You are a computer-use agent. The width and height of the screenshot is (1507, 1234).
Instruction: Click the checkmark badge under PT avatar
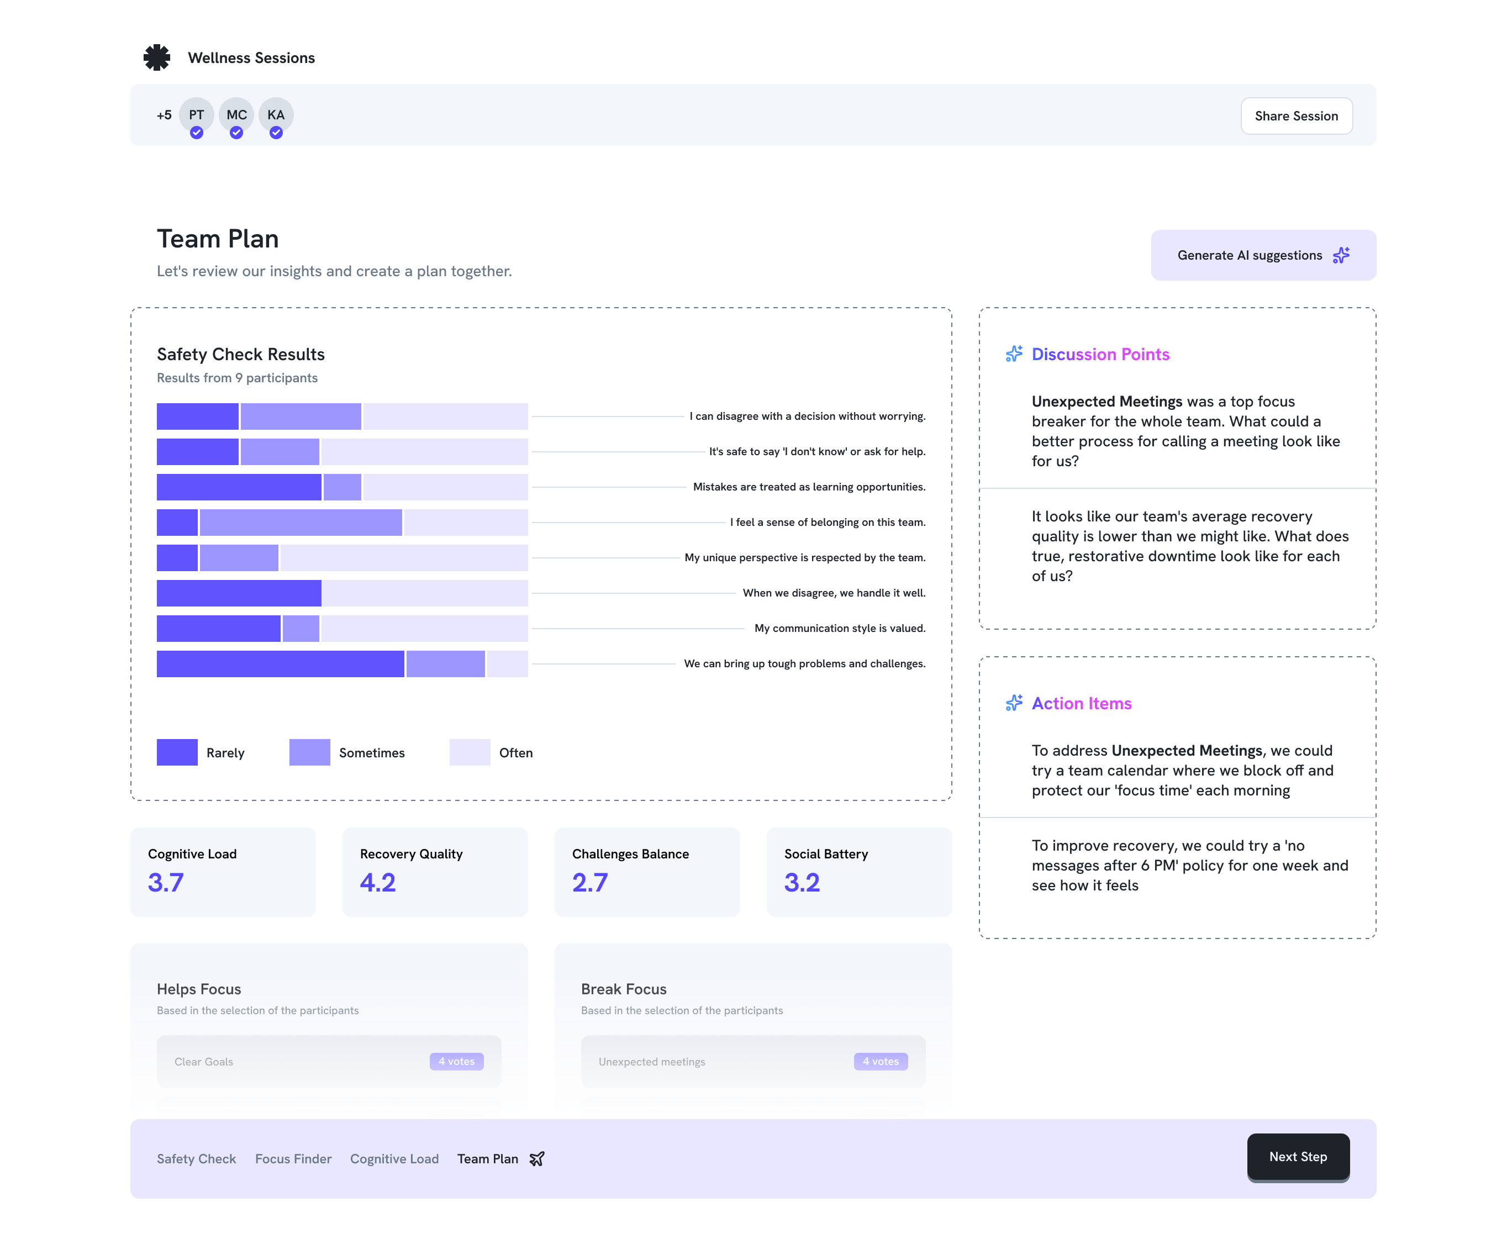point(196,133)
